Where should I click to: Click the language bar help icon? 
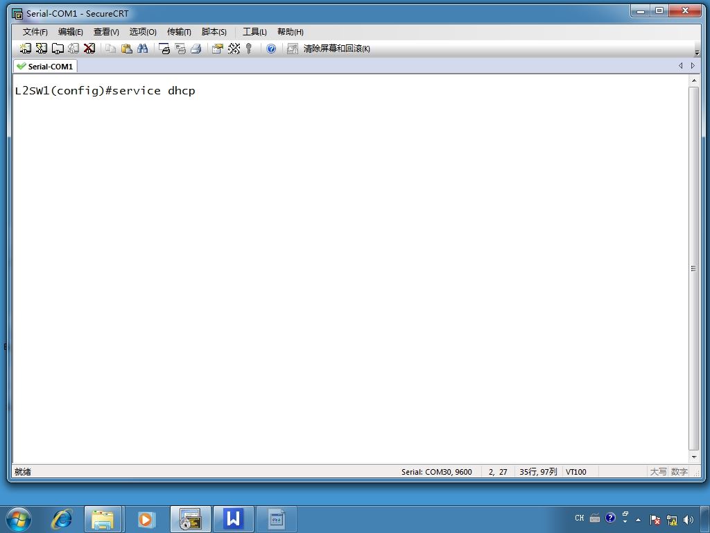[610, 518]
